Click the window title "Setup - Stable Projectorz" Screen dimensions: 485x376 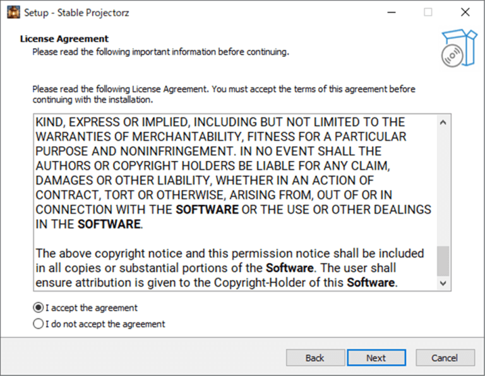[x=77, y=12]
